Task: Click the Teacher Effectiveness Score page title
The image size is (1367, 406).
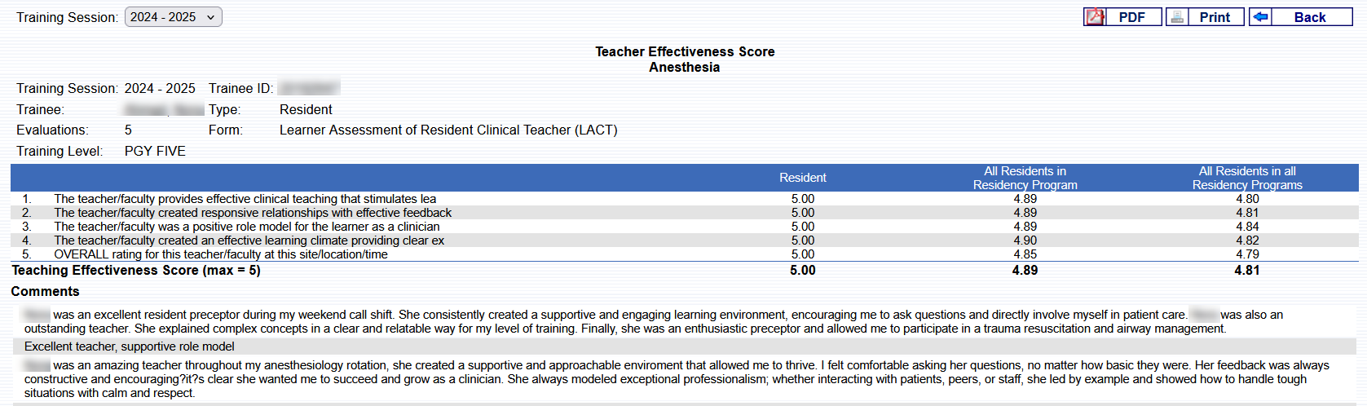Action: coord(685,52)
